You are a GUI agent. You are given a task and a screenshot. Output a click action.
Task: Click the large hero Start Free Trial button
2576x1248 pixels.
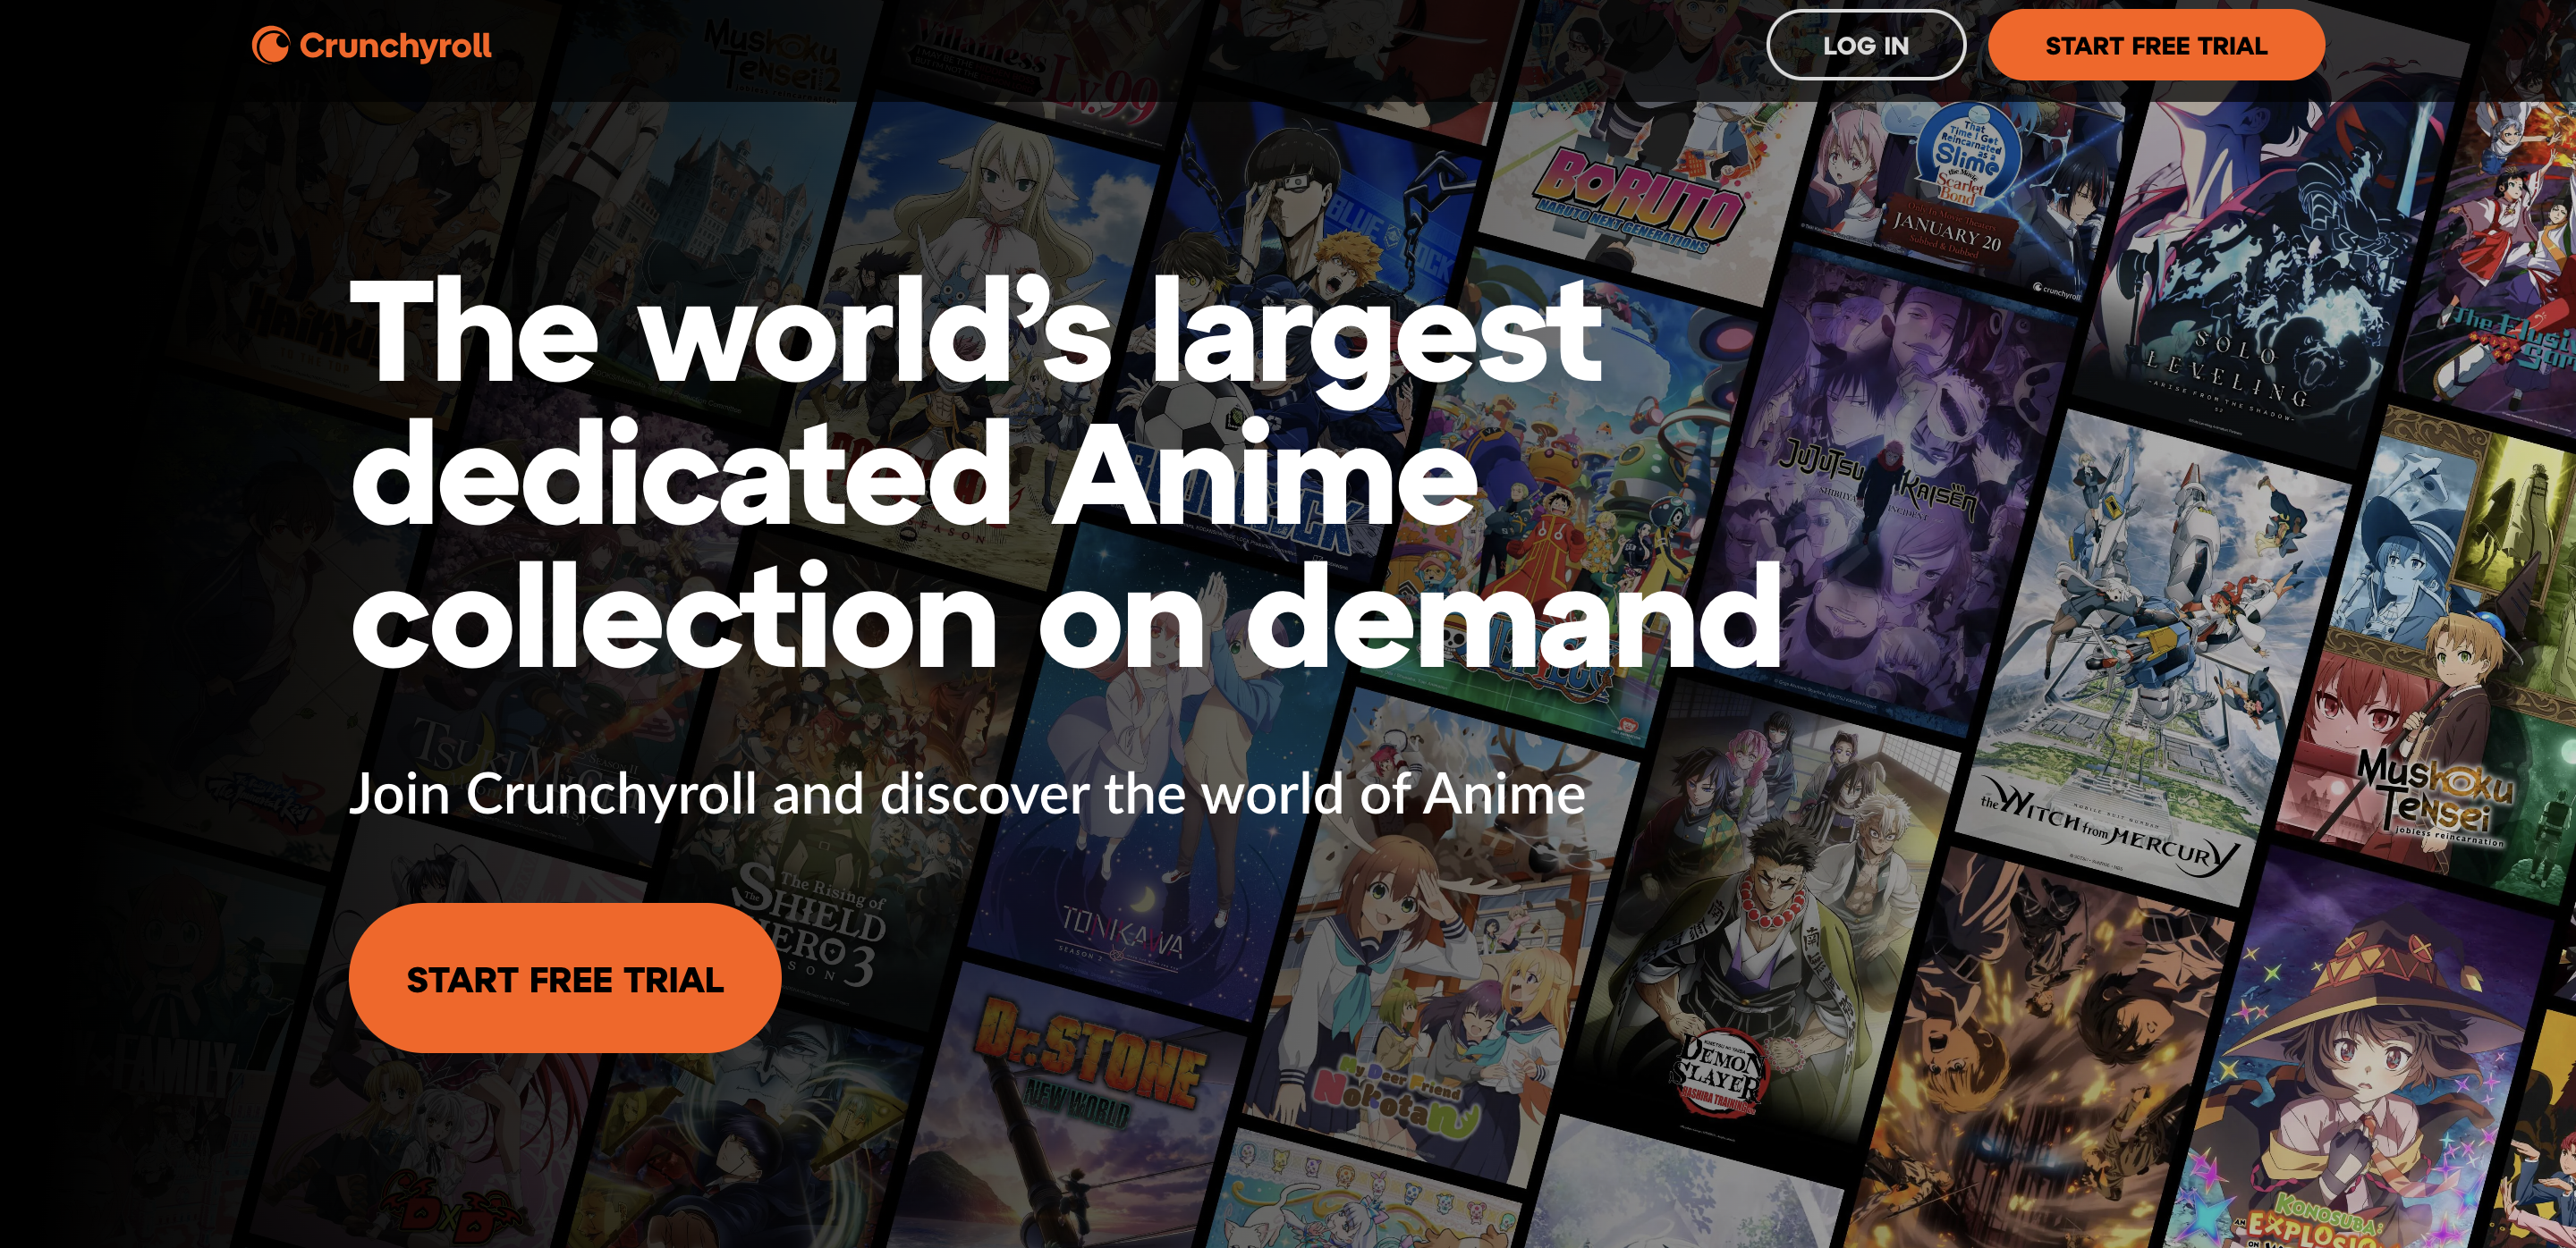(x=565, y=978)
